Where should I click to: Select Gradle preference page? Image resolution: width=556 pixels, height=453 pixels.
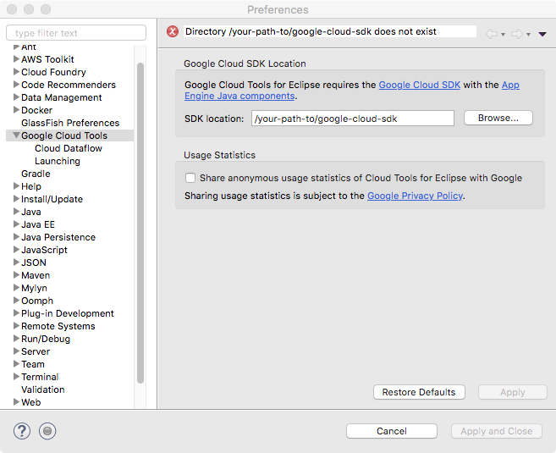pos(36,174)
